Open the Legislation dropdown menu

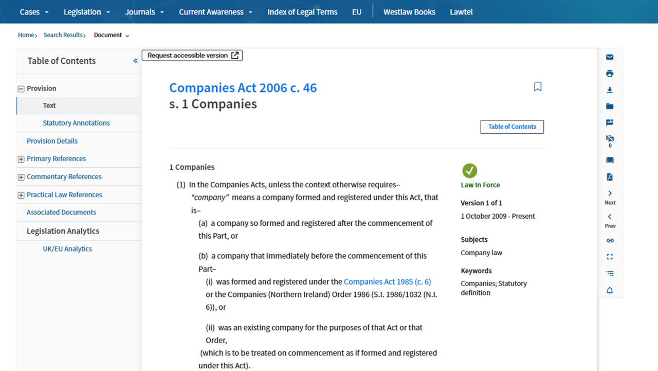pos(87,12)
